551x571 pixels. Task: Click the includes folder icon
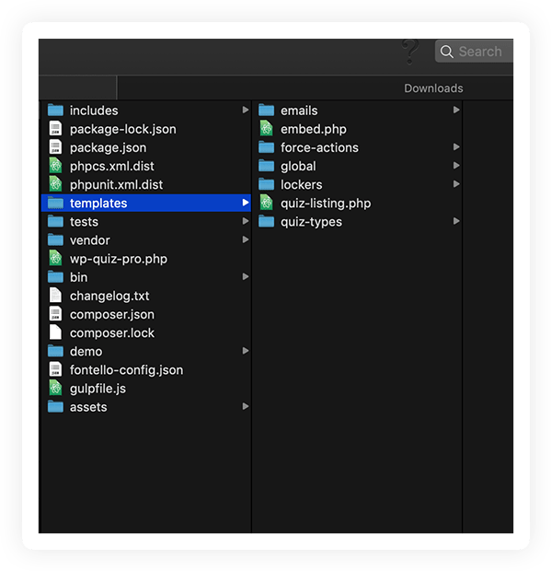55,110
